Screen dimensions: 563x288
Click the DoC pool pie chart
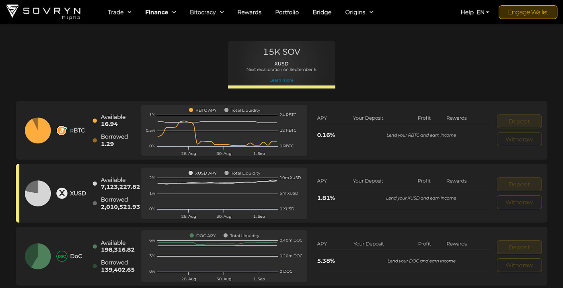[x=38, y=256]
